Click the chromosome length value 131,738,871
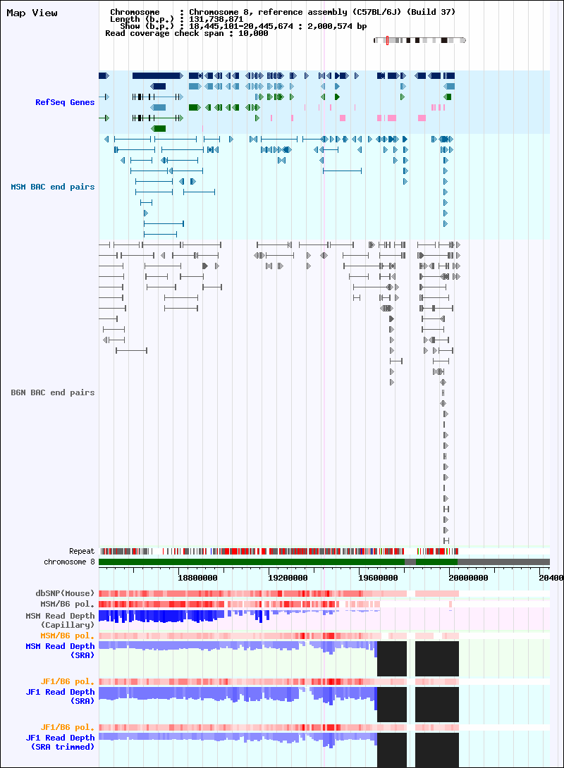The width and height of the screenshot is (564, 768). (216, 19)
